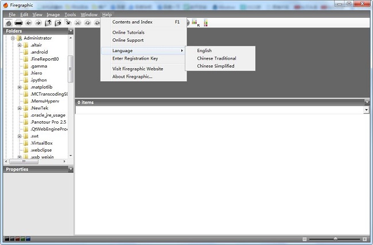Open the View menu

point(37,14)
